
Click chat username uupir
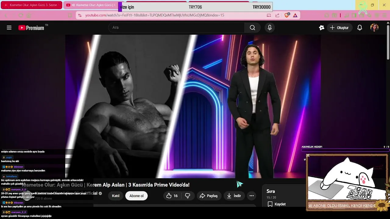click(x=9, y=158)
